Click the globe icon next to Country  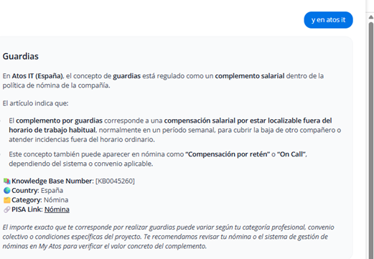coord(6,190)
